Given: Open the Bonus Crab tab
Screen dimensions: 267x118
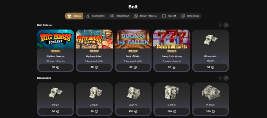Looking at the screenshot, I should (x=190, y=16).
